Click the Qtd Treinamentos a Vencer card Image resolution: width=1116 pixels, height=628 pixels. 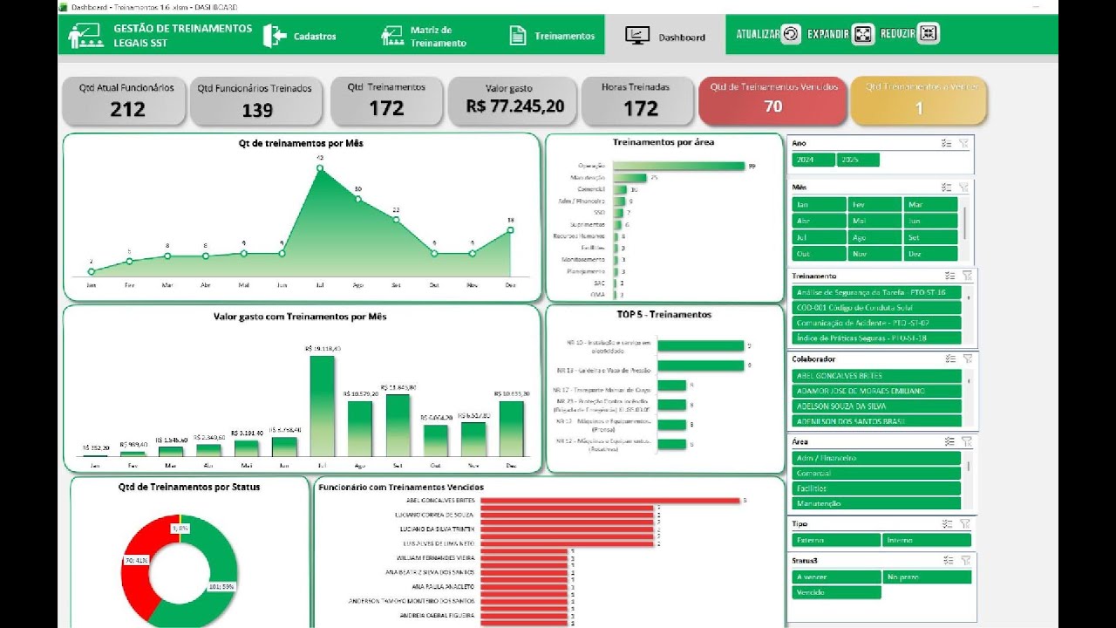point(919,101)
